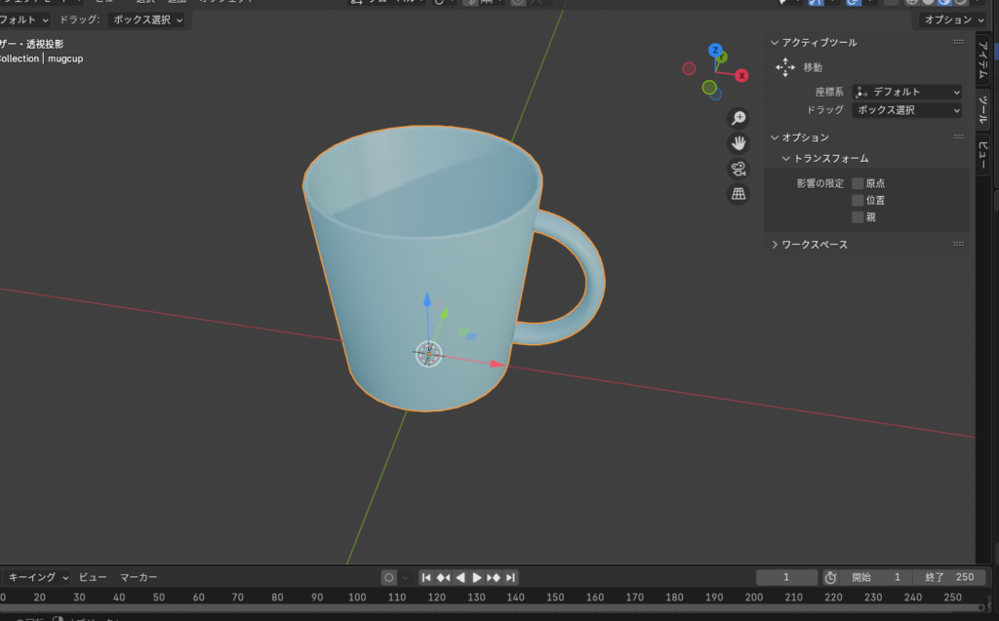The width and height of the screenshot is (999, 621).
Task: Switch perspective/orthographic with the grid icon
Action: click(x=739, y=194)
